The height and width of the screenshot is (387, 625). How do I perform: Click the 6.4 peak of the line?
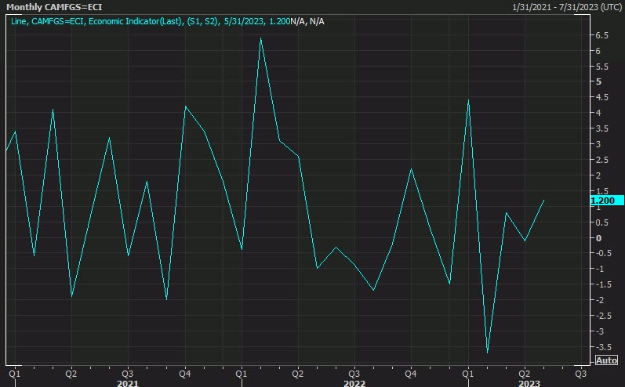[260, 38]
